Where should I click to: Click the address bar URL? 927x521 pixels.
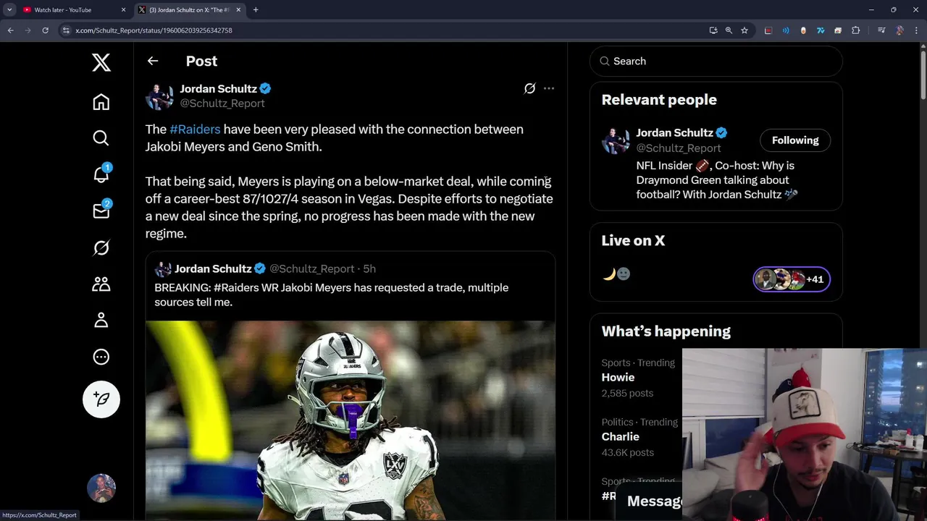pos(154,30)
